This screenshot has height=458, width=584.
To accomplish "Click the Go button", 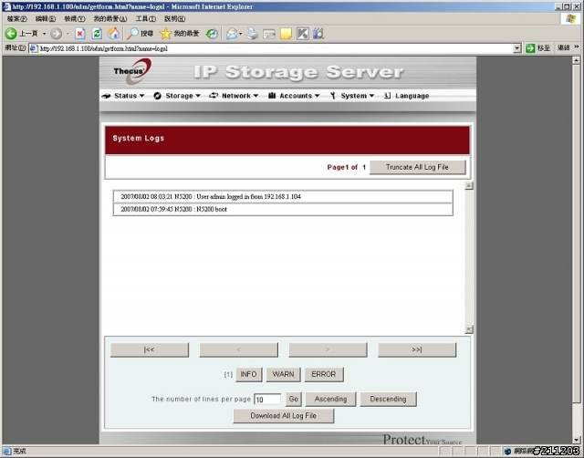I will (294, 400).
